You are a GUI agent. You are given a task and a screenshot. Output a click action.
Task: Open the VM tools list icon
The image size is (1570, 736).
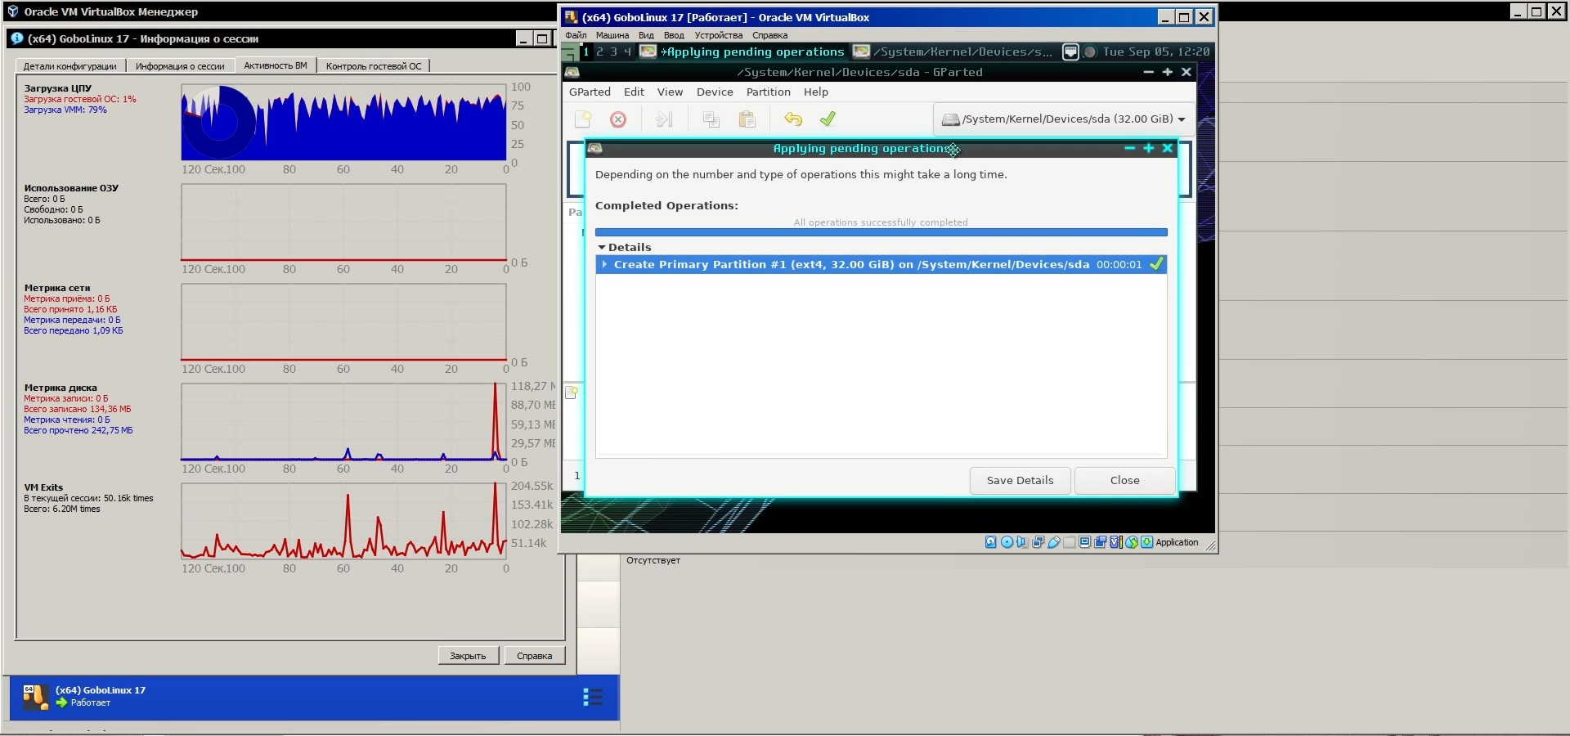pyautogui.click(x=593, y=697)
